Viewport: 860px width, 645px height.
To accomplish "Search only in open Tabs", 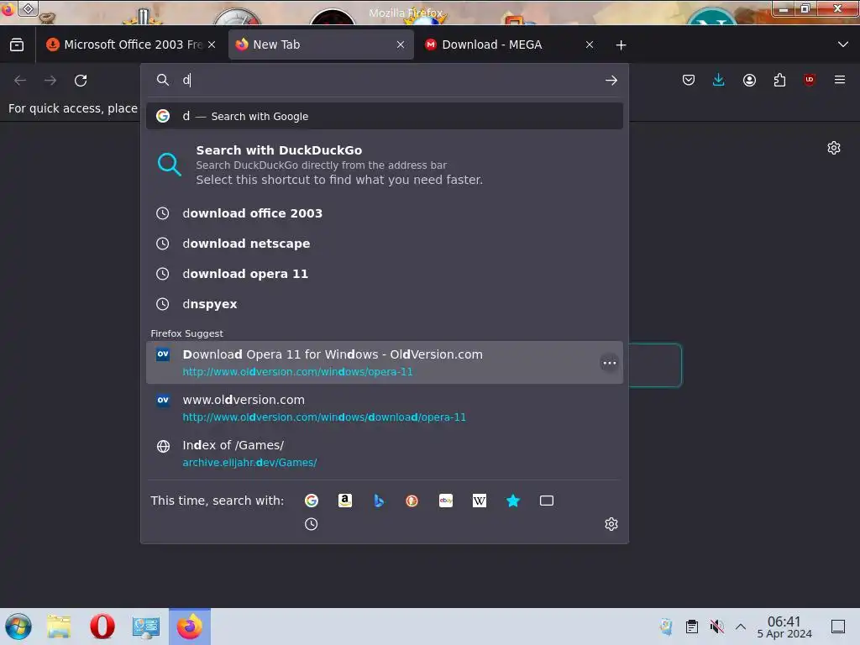I will (x=546, y=501).
